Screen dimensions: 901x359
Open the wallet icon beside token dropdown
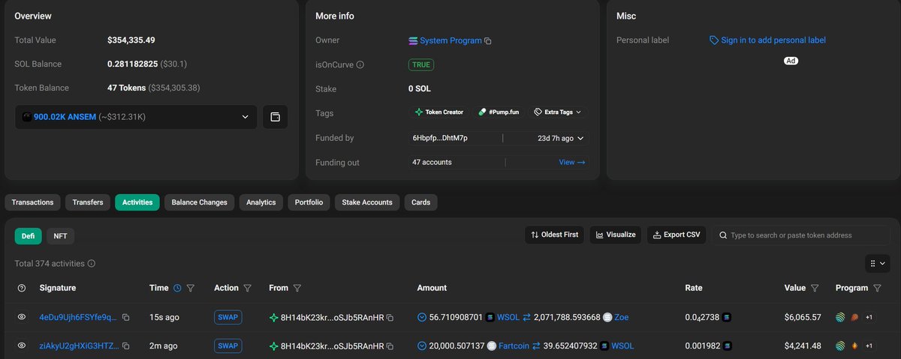pos(275,117)
